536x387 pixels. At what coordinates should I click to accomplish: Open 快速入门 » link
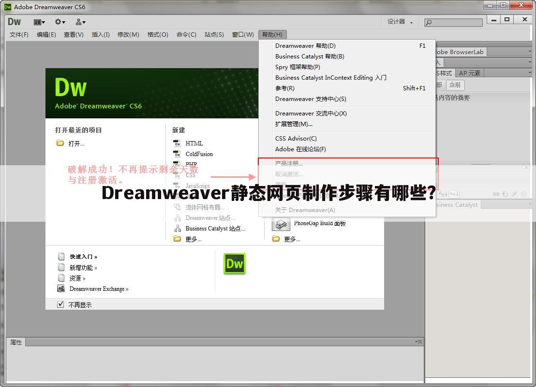click(x=83, y=257)
